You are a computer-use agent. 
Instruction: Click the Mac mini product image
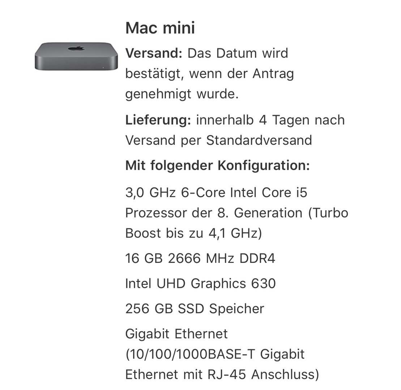point(76,56)
